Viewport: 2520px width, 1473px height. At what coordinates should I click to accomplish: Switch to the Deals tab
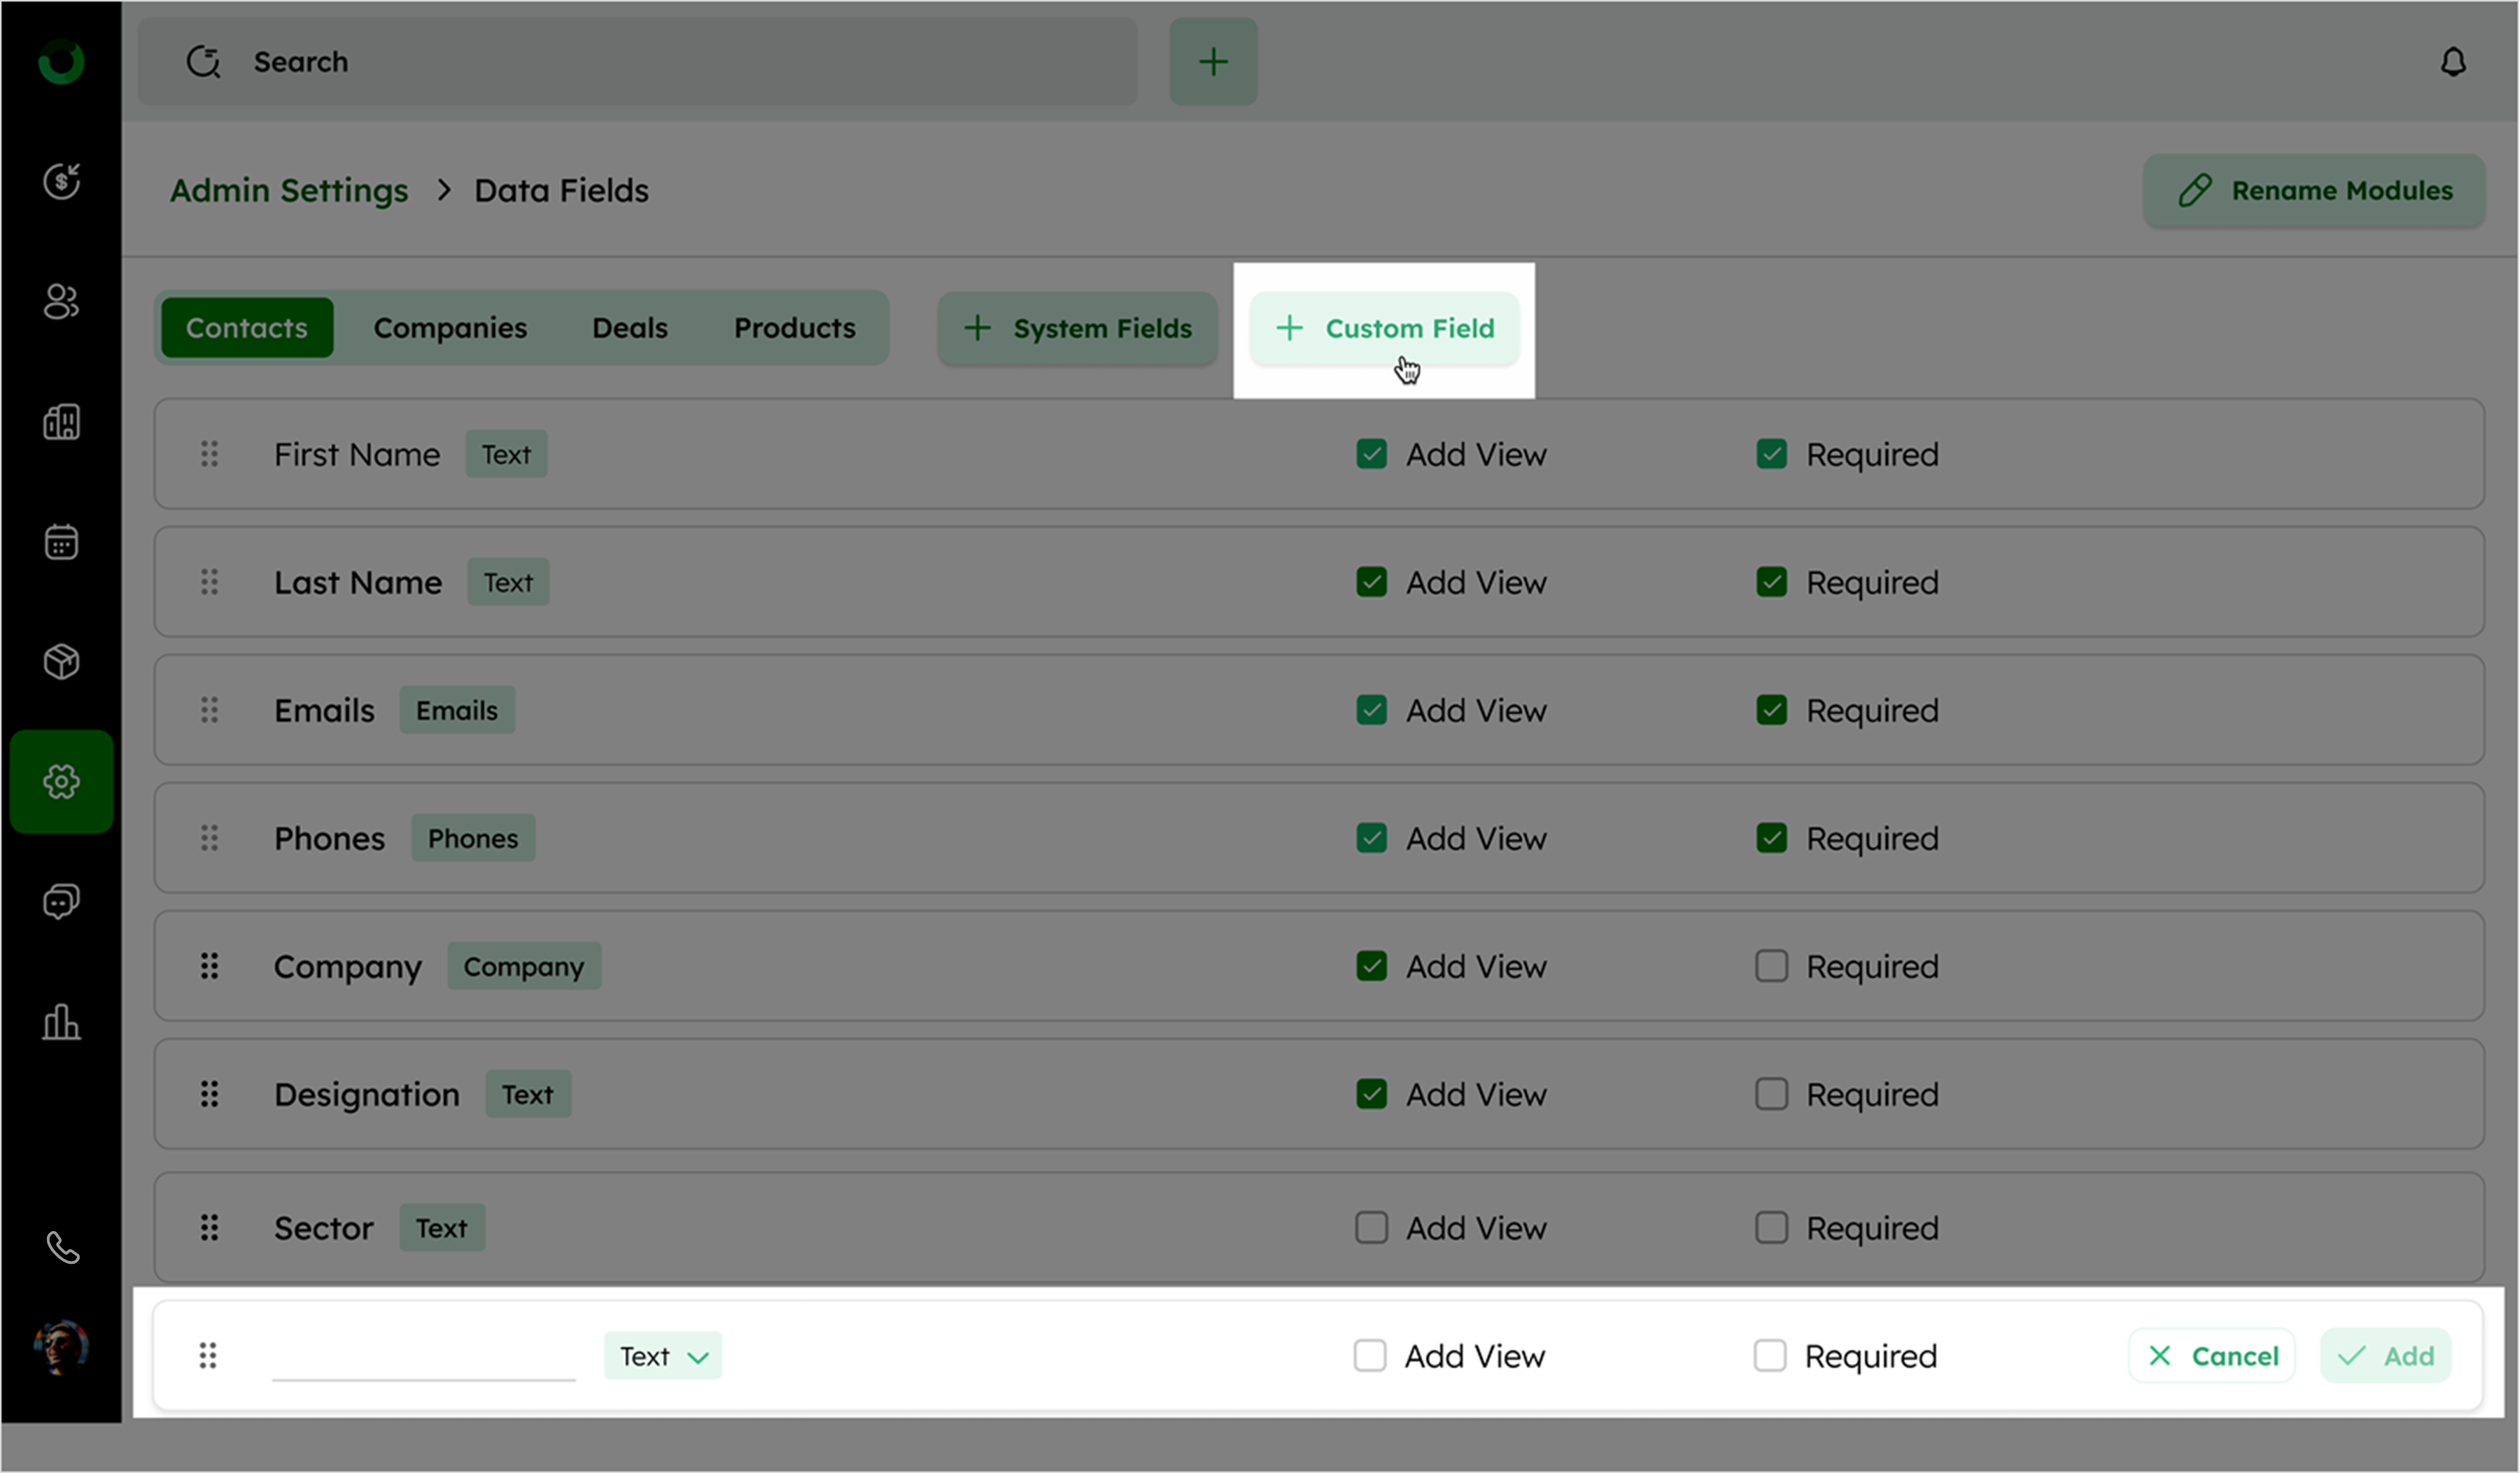(x=629, y=328)
